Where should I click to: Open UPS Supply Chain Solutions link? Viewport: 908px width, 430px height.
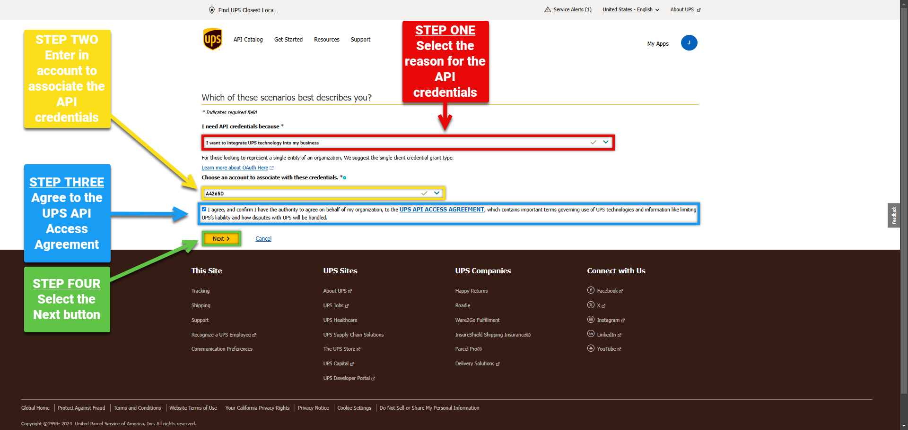tap(353, 335)
